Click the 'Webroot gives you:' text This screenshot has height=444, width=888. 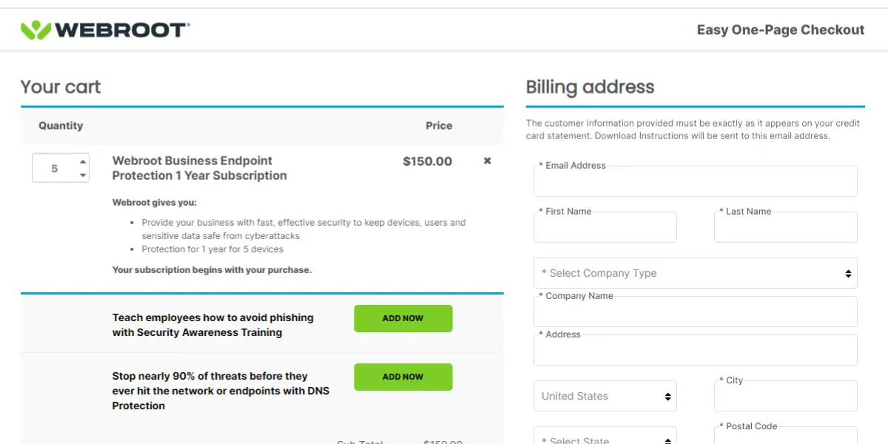pyautogui.click(x=155, y=202)
